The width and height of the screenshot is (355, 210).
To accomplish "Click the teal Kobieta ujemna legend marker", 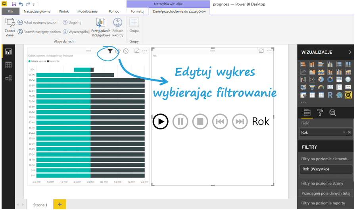I will coord(29,62).
